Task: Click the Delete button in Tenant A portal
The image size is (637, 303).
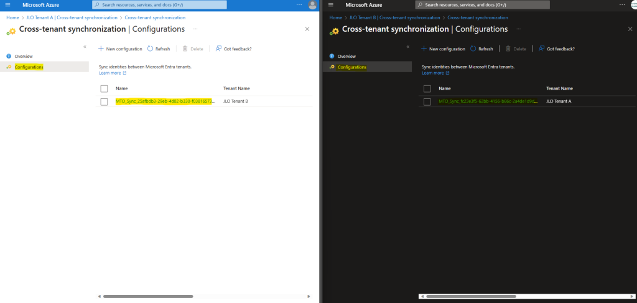Action: [193, 49]
